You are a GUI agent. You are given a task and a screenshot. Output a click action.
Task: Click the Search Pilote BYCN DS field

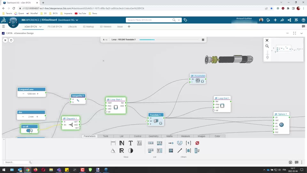tap(149, 20)
